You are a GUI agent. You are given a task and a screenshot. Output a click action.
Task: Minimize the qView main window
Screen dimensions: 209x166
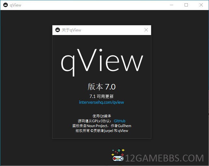click(x=172, y=5)
